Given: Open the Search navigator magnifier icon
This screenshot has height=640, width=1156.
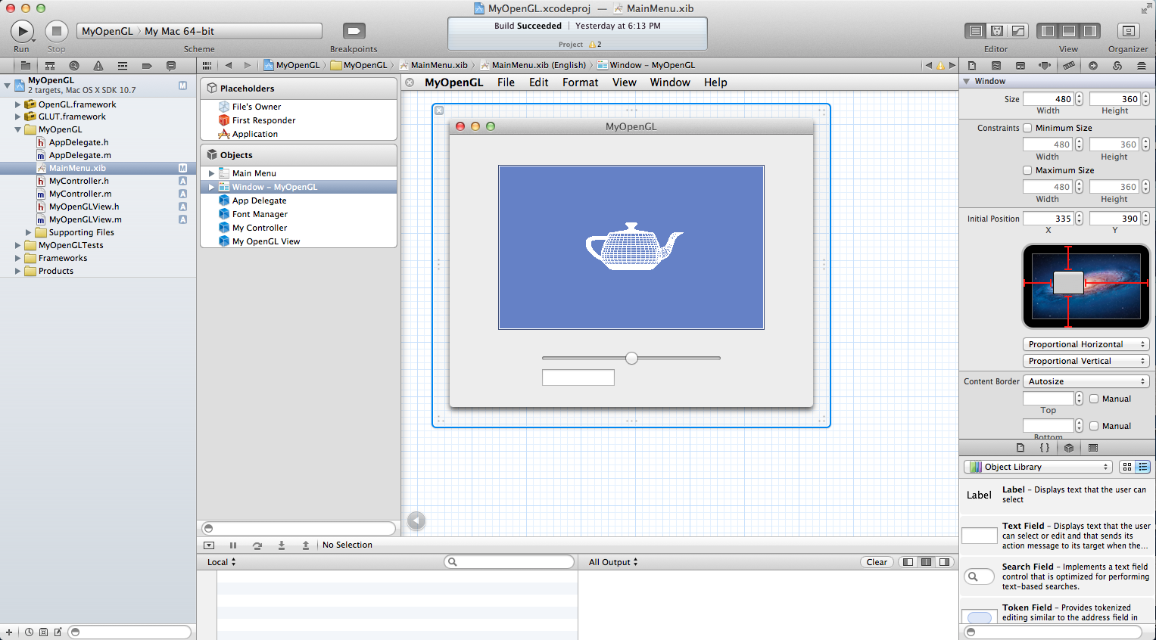Looking at the screenshot, I should click(x=74, y=66).
